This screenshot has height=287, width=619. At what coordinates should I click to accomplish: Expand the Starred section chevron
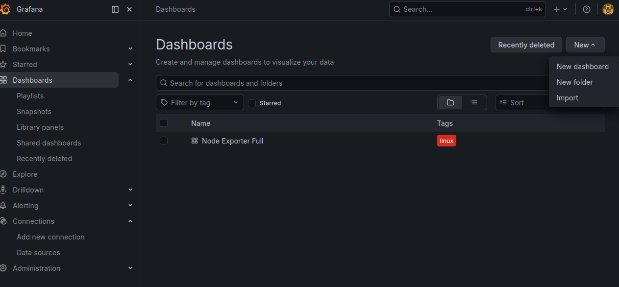pos(130,65)
